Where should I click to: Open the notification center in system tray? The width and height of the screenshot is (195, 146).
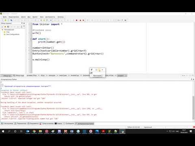pyautogui.click(x=191, y=131)
